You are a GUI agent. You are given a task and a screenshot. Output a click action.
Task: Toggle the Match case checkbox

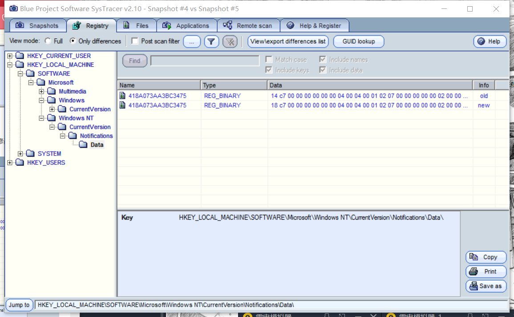click(x=269, y=59)
